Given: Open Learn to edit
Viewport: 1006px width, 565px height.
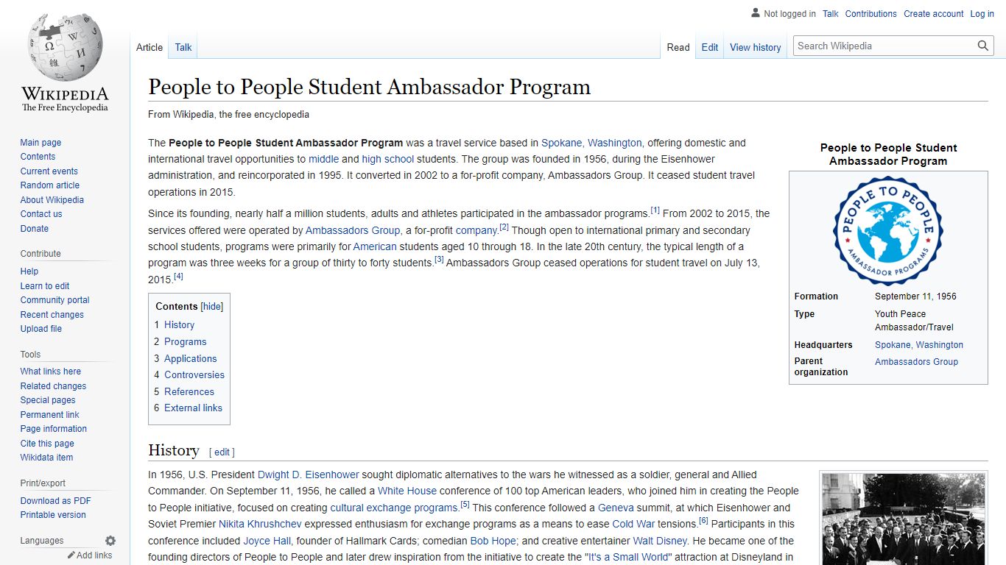Looking at the screenshot, I should click(45, 286).
